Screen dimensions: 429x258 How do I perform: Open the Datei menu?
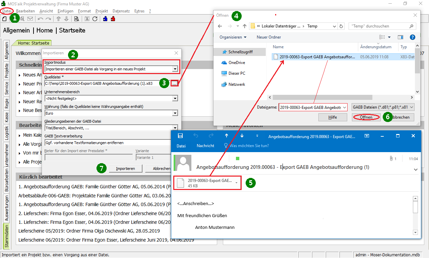click(7, 11)
